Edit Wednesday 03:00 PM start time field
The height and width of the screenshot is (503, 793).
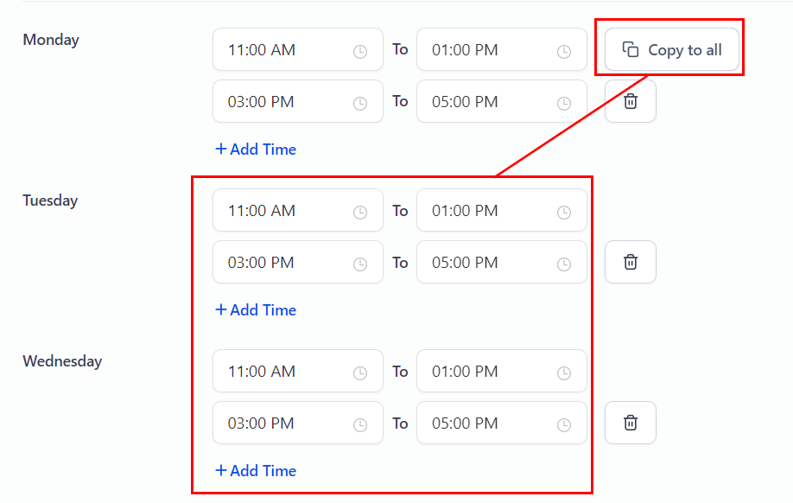[281, 423]
